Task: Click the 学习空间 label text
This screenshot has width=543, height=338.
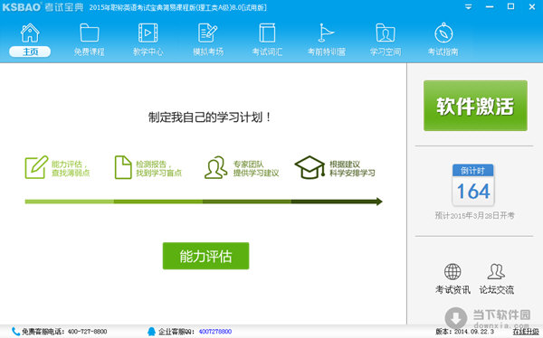Action: pos(386,52)
